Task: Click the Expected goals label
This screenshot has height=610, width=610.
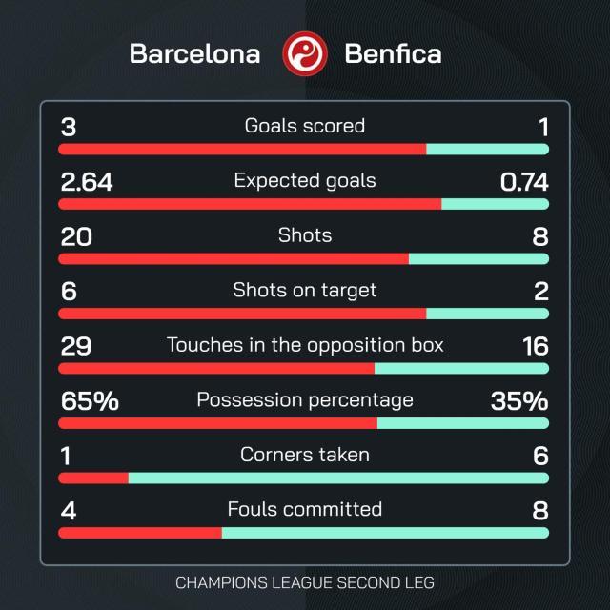Action: (x=305, y=180)
